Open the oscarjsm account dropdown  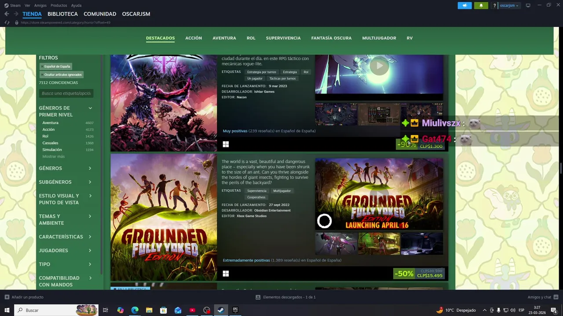point(509,5)
